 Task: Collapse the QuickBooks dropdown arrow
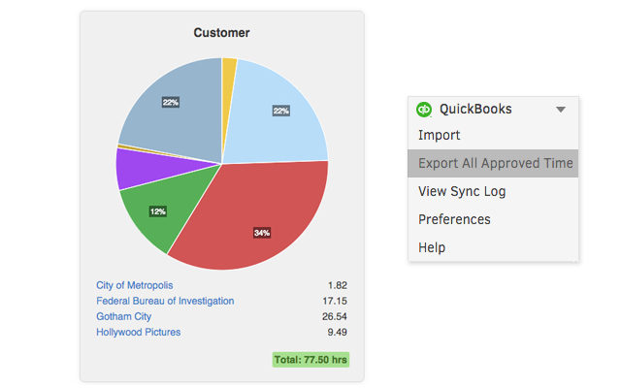pos(560,110)
